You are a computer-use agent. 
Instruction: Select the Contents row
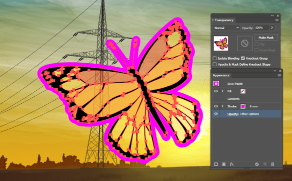click(x=246, y=99)
